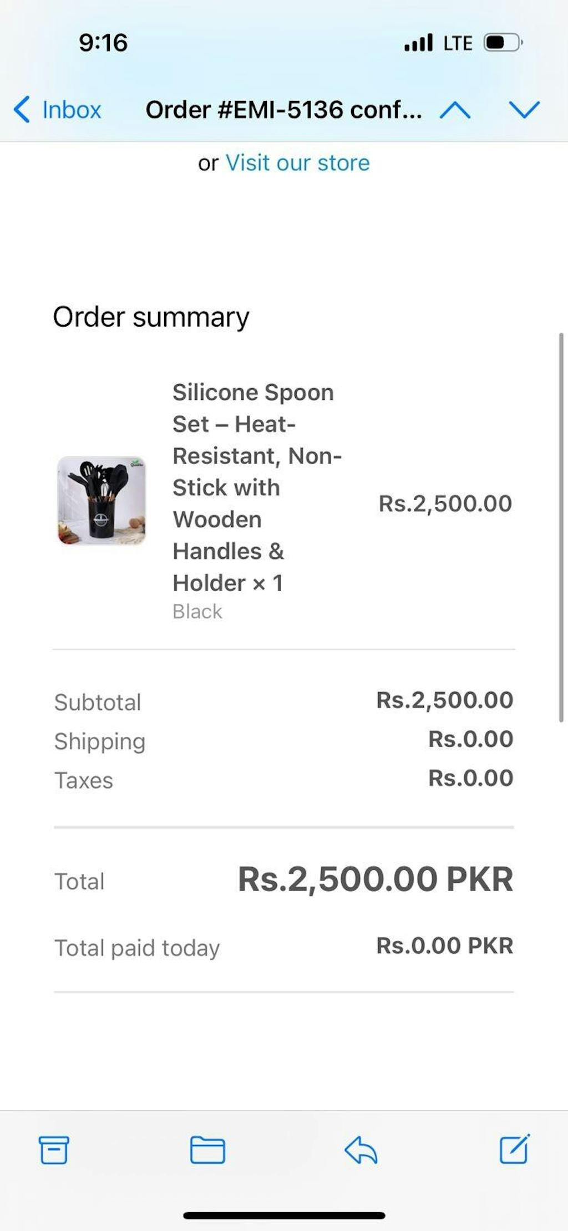Tap the Rs.2,500.00 PKR total amount
The image size is (568, 1231).
[x=376, y=879]
